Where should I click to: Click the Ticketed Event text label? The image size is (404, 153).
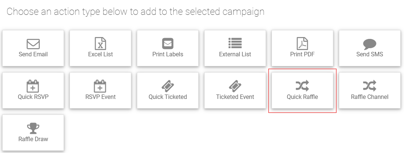[x=235, y=97]
